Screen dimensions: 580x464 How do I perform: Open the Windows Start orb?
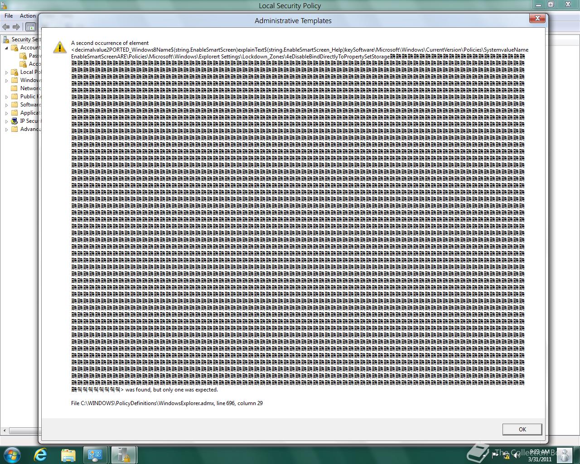(12, 454)
